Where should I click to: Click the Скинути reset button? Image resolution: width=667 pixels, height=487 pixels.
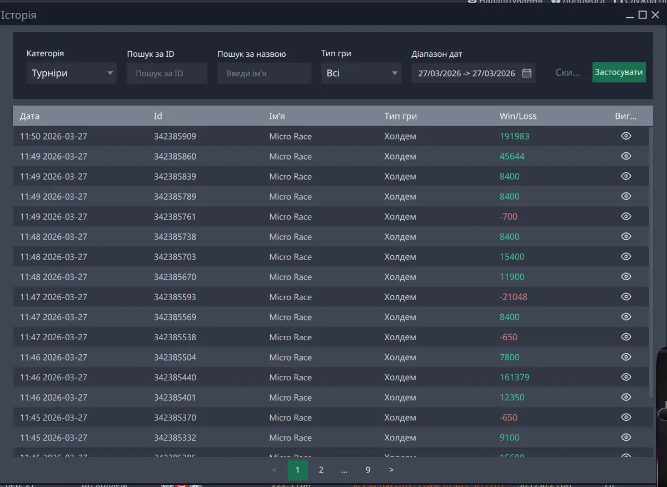(x=568, y=73)
